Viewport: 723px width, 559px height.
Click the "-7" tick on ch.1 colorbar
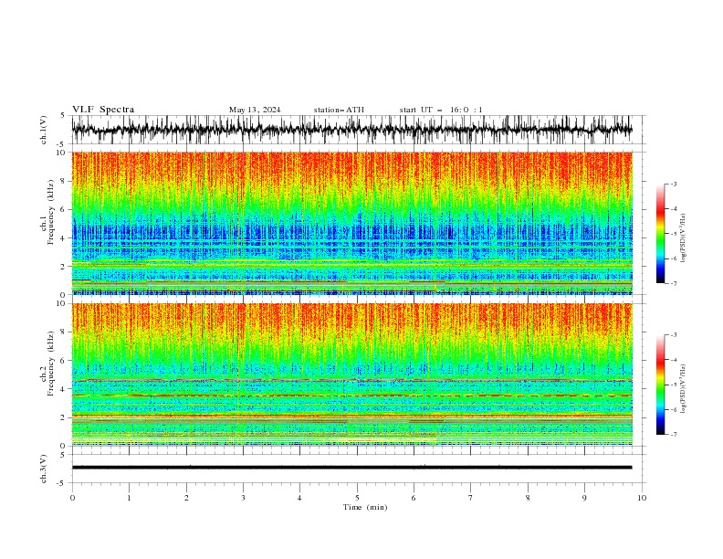point(673,283)
